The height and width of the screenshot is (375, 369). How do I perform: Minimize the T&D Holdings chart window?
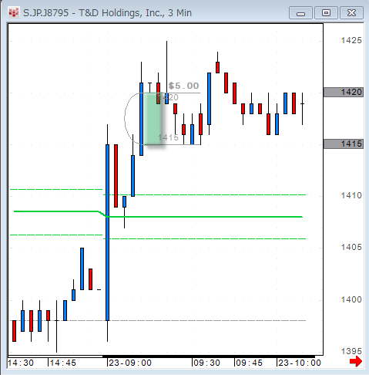coord(300,13)
